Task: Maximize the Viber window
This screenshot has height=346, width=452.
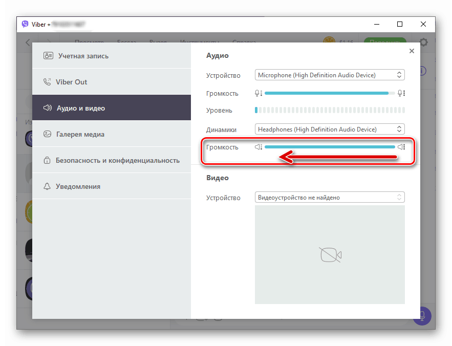Action: pyautogui.click(x=400, y=24)
